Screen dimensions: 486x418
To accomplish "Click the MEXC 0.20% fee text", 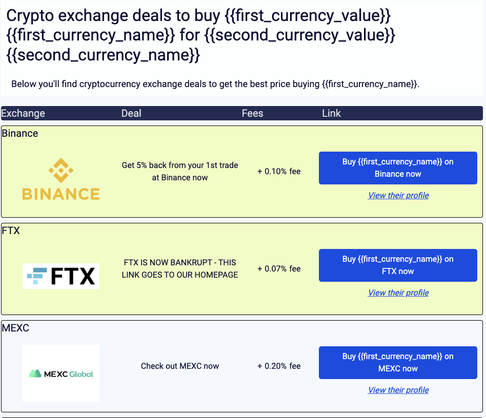I will pos(279,366).
